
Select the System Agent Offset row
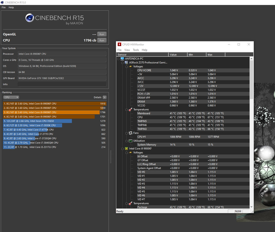[x=193, y=168]
